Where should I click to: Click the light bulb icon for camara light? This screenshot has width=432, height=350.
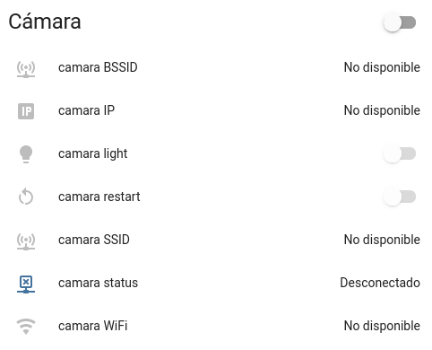(26, 154)
